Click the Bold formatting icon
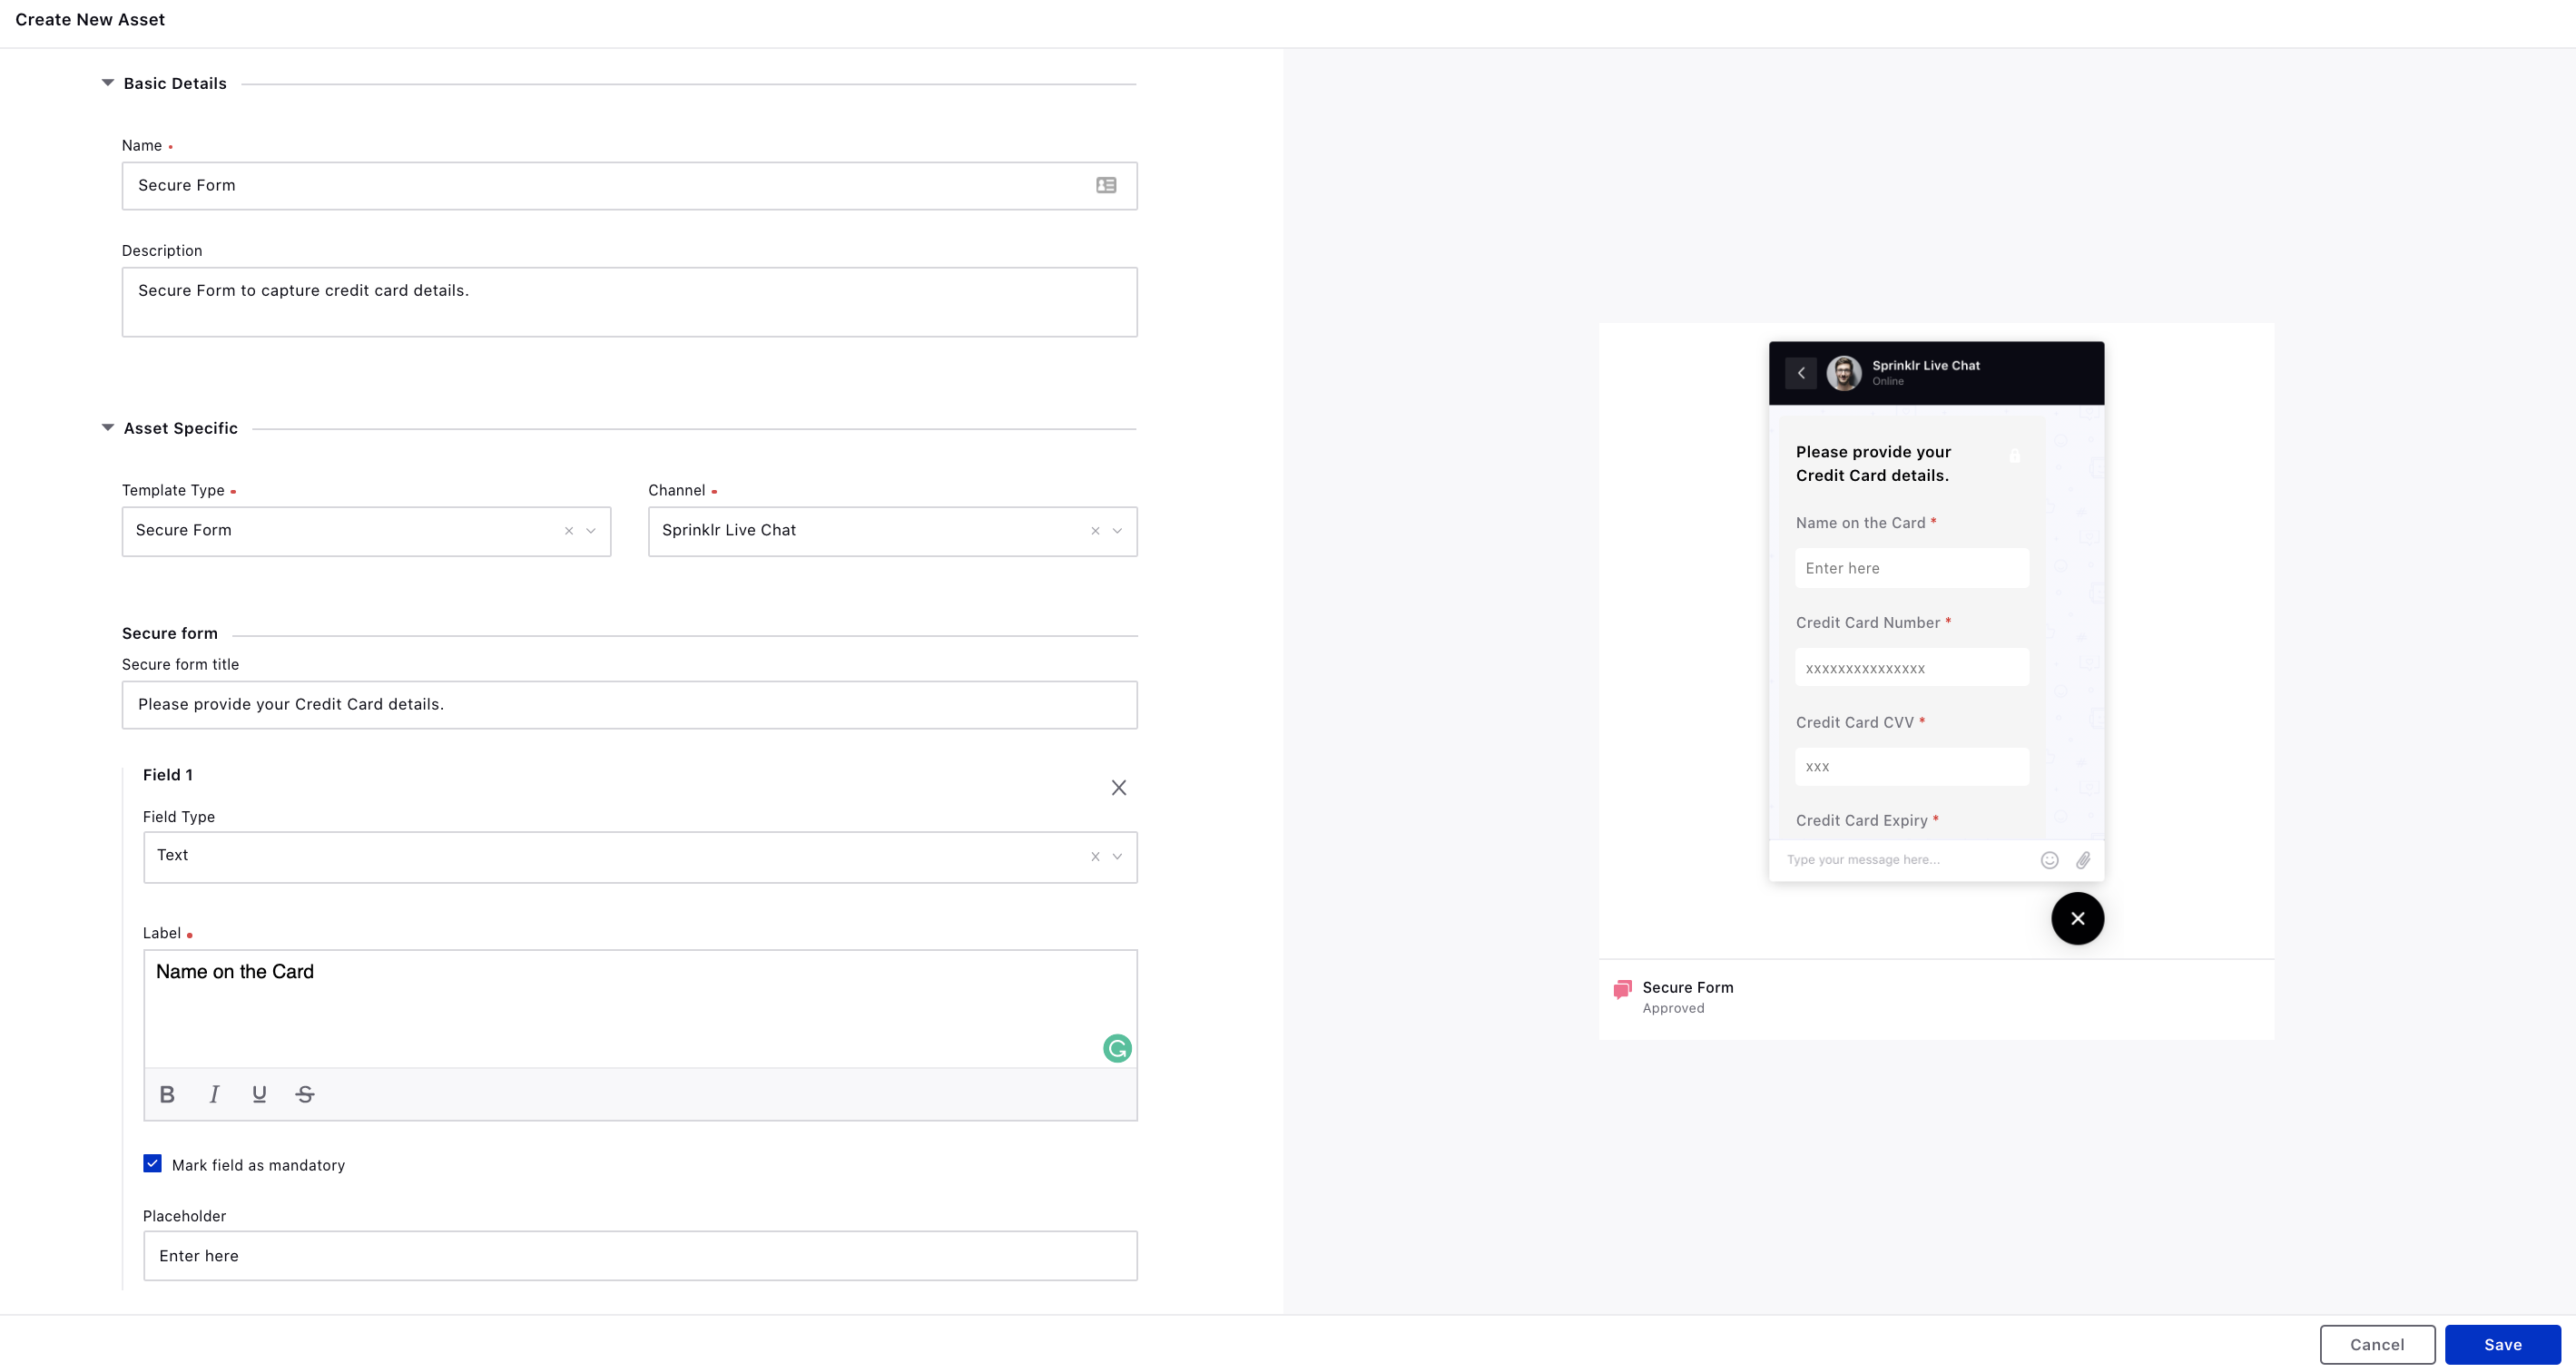Viewport: 2576px width, 1372px height. 167,1094
